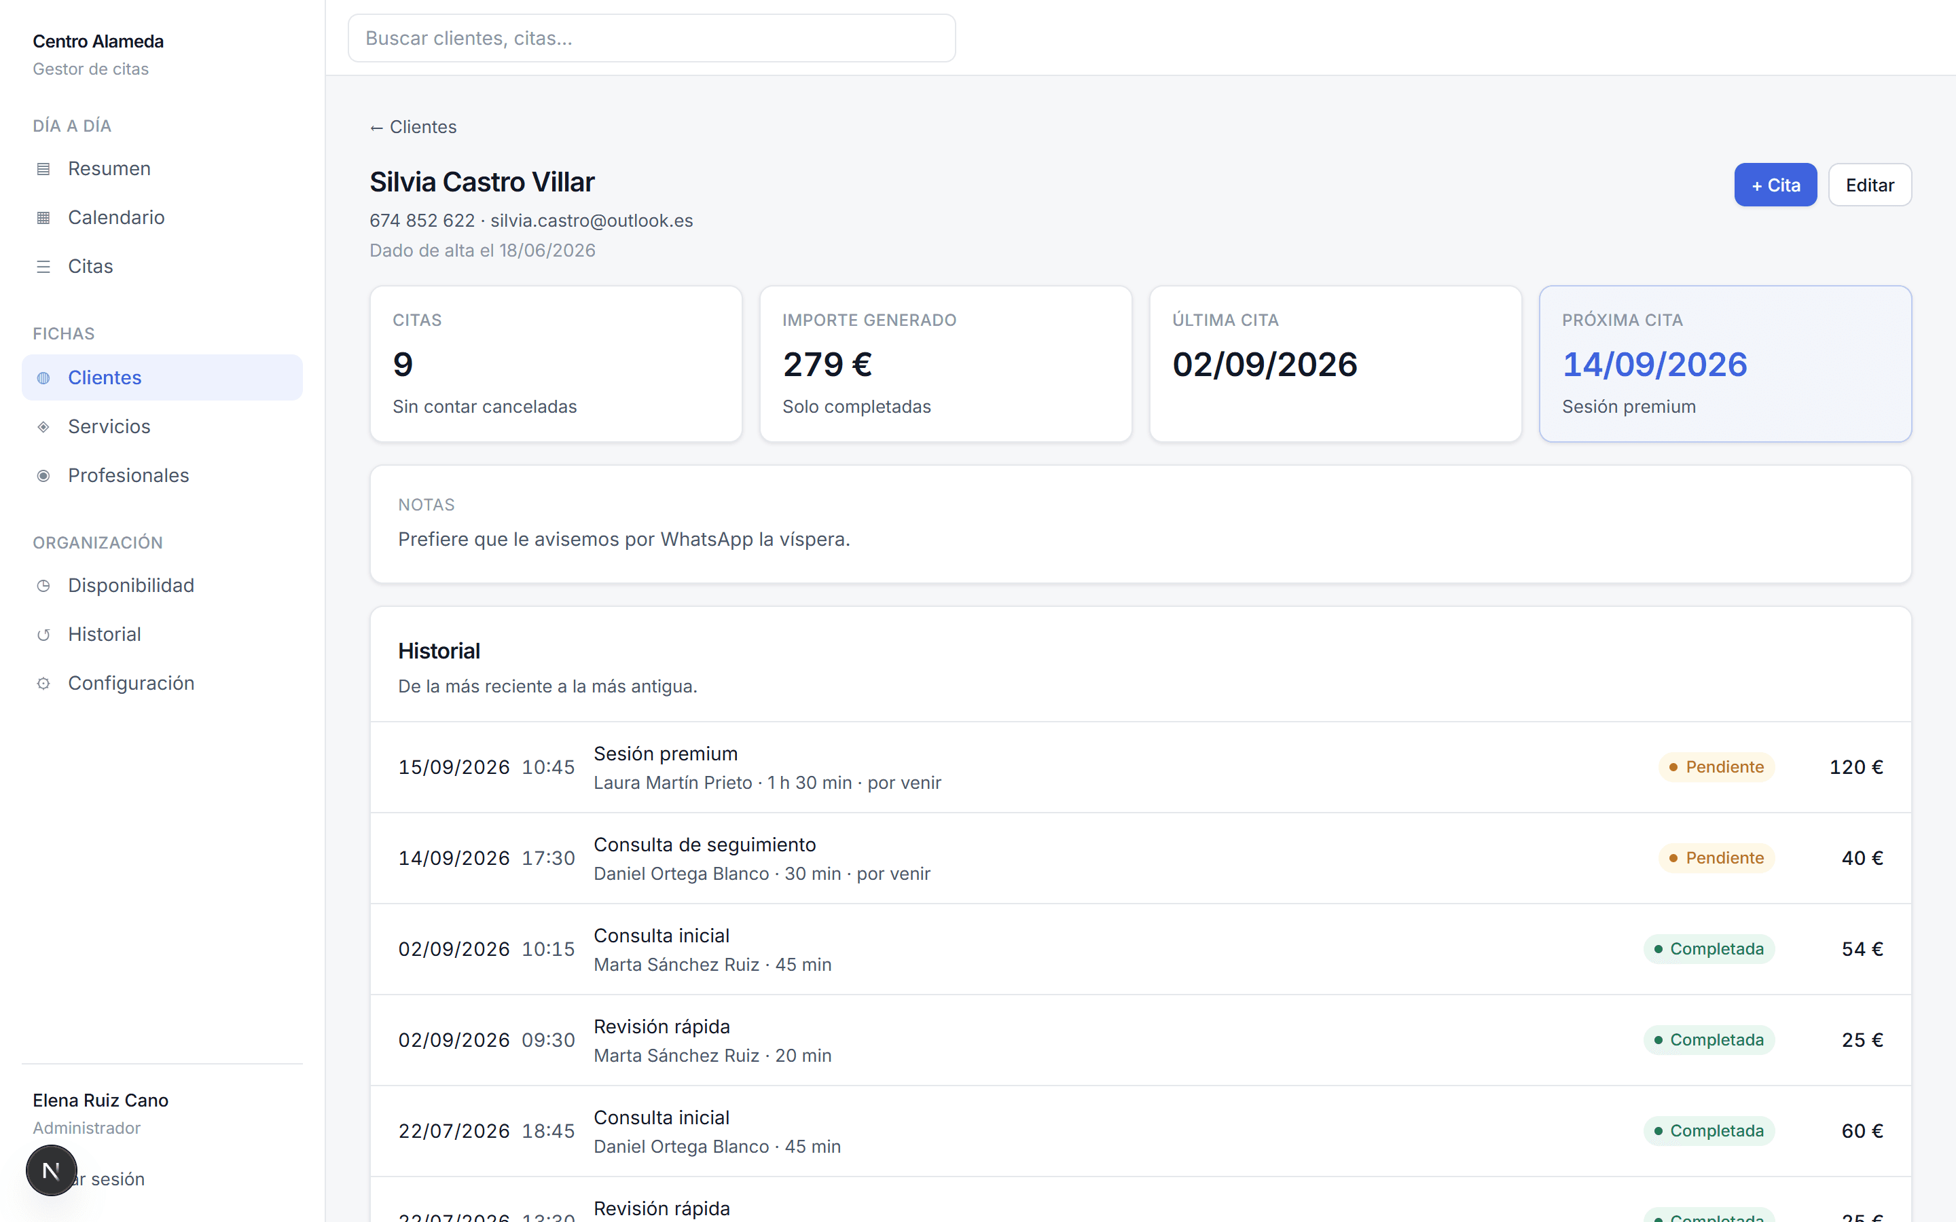Click Marta Sánchez Ruiz · 45 min text
The image size is (1956, 1222).
coord(712,964)
